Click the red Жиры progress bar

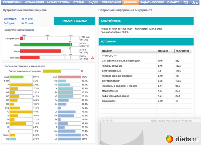40,51
